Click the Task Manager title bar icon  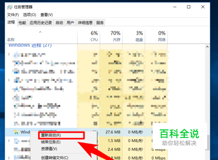pos(10,7)
